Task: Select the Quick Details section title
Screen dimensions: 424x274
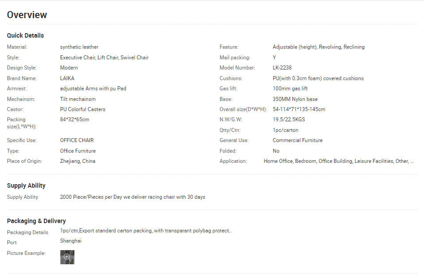Action: pyautogui.click(x=25, y=35)
